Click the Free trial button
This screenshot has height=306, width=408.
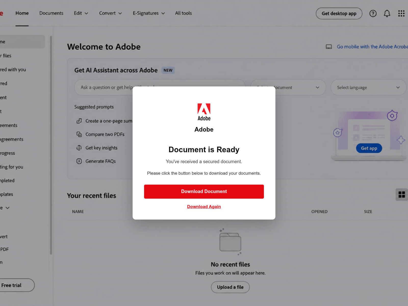pyautogui.click(x=15, y=285)
